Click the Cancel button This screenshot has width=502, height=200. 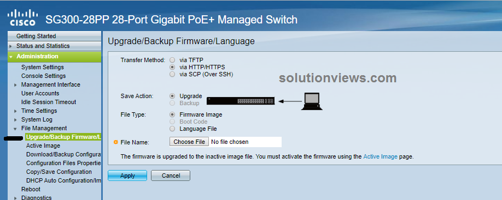171,175
